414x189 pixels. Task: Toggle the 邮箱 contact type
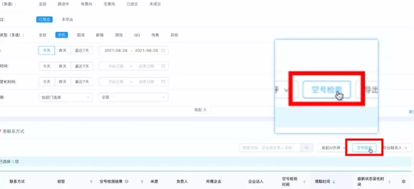100,35
